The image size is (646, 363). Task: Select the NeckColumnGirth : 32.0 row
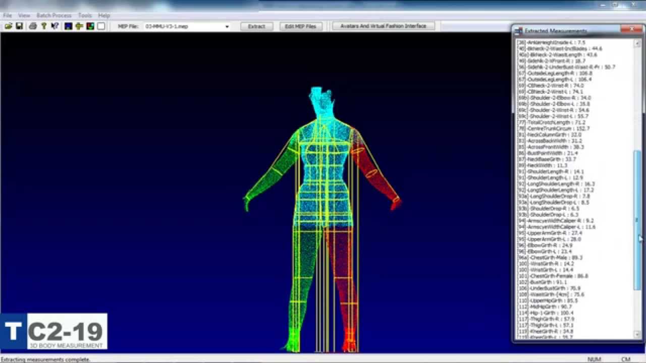[550, 135]
